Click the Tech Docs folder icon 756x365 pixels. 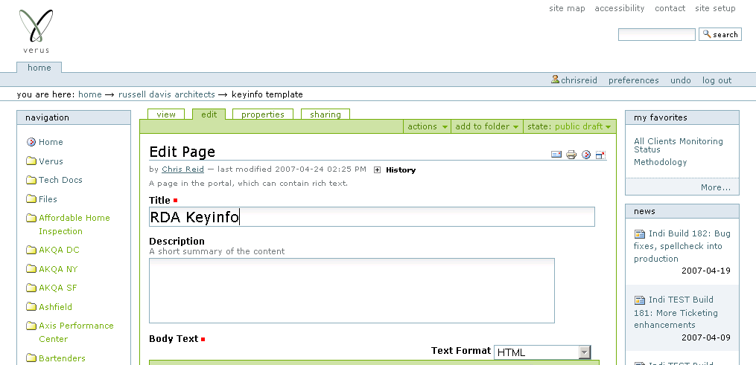pyautogui.click(x=31, y=180)
